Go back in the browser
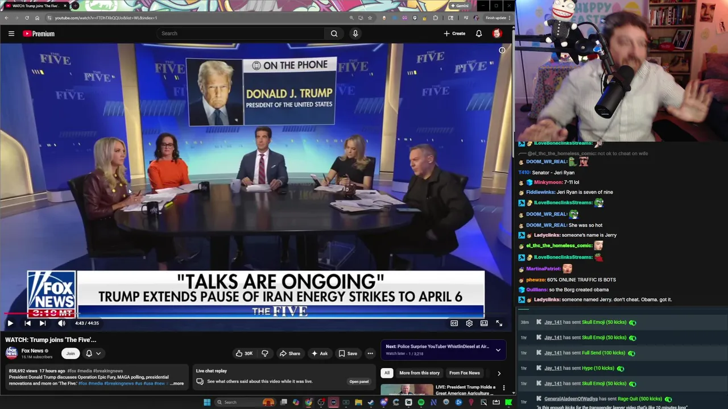The image size is (728, 409). click(6, 18)
